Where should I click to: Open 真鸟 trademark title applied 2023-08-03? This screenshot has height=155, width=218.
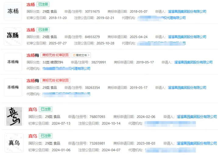pyautogui.click(x=33, y=136)
